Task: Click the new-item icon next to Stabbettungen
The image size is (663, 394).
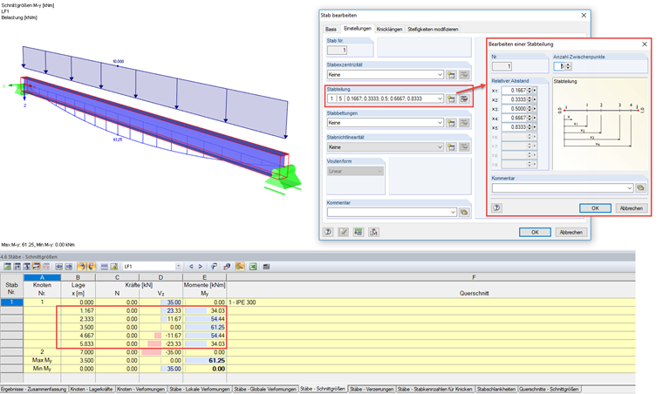Action: pos(452,123)
